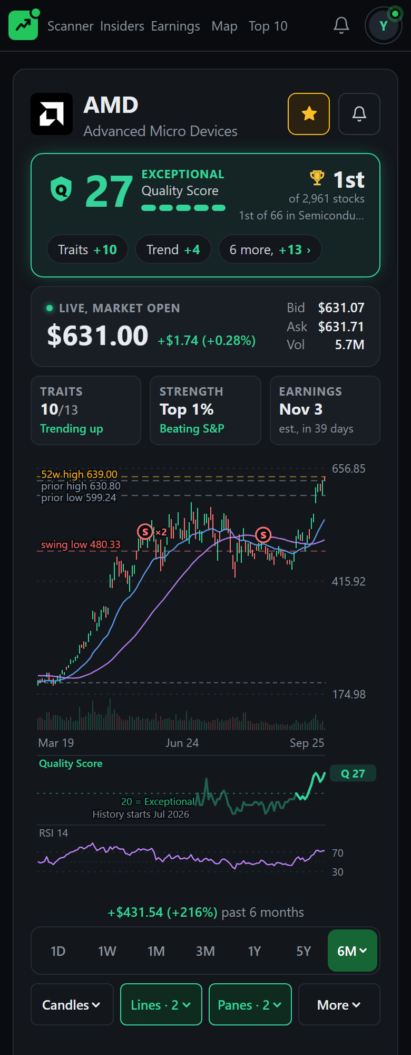Open the Insiders section
Image resolution: width=411 pixels, height=1055 pixels.
[x=122, y=26]
